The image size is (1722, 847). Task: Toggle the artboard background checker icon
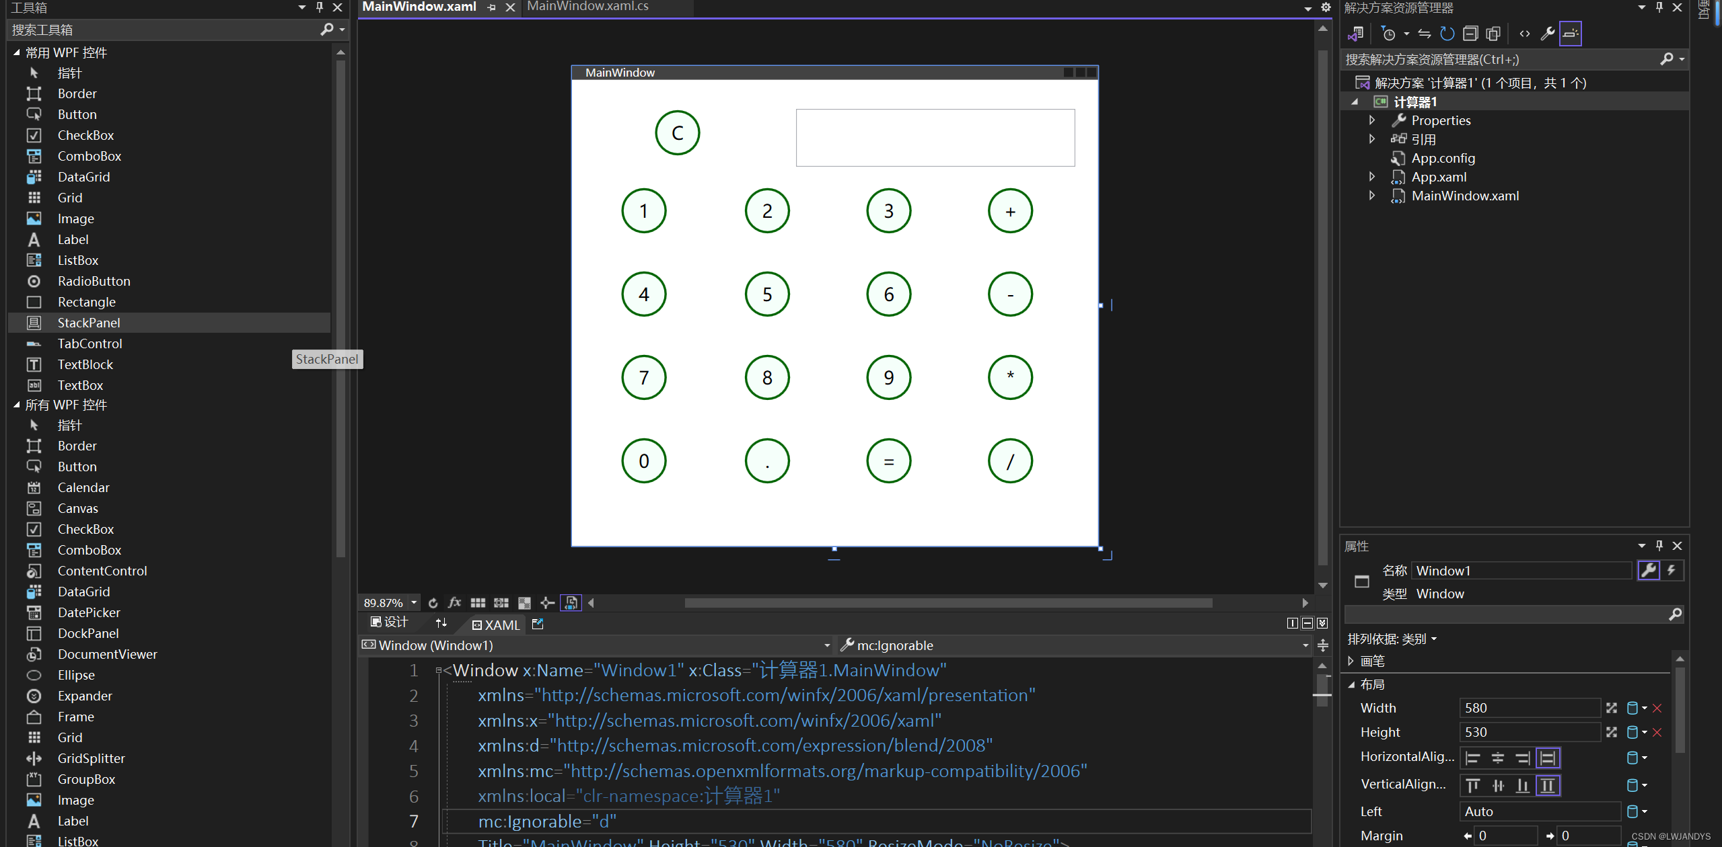click(525, 603)
